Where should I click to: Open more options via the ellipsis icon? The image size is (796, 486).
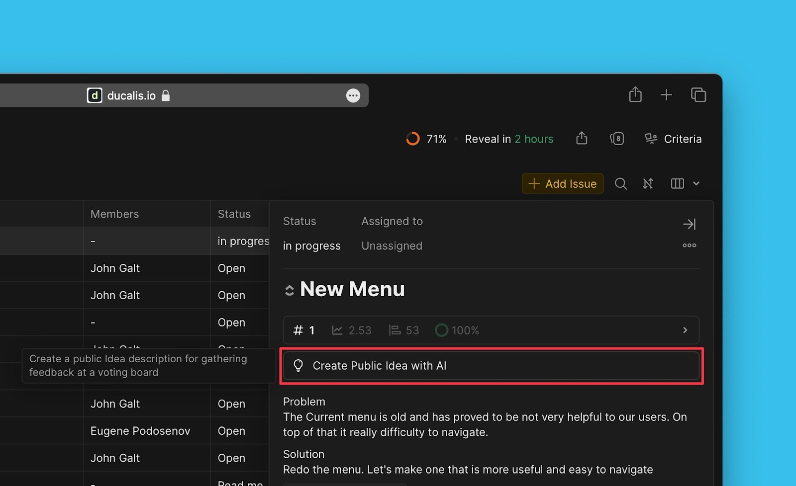tap(689, 245)
